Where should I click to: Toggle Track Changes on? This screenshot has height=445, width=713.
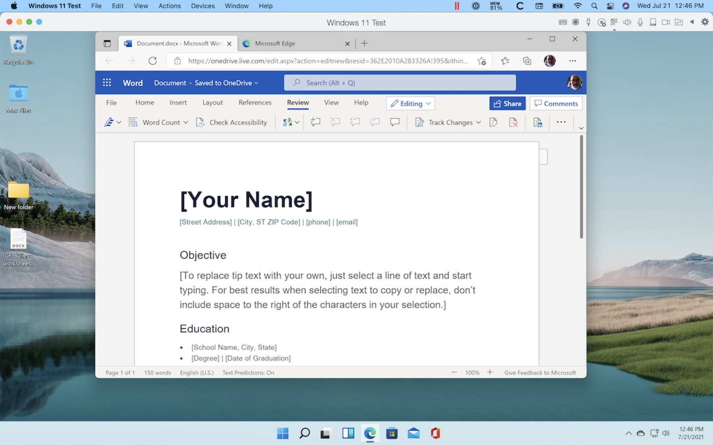[x=447, y=122]
